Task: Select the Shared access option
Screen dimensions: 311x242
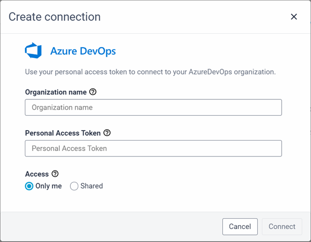Action: 74,186
